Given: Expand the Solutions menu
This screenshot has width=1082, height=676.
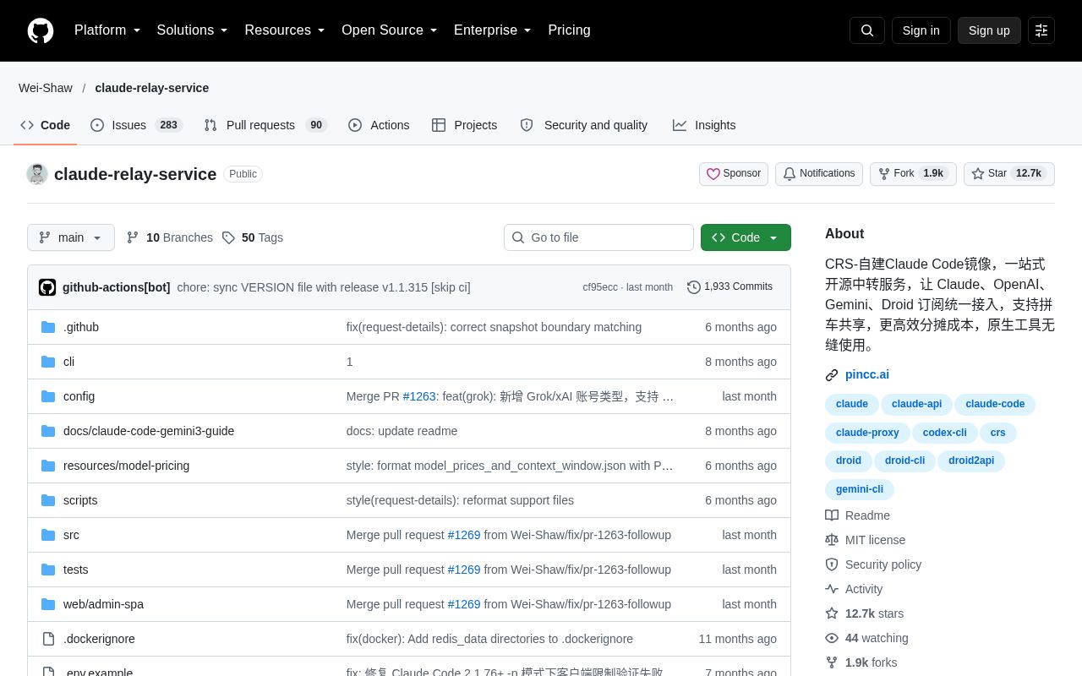Looking at the screenshot, I should 192,30.
